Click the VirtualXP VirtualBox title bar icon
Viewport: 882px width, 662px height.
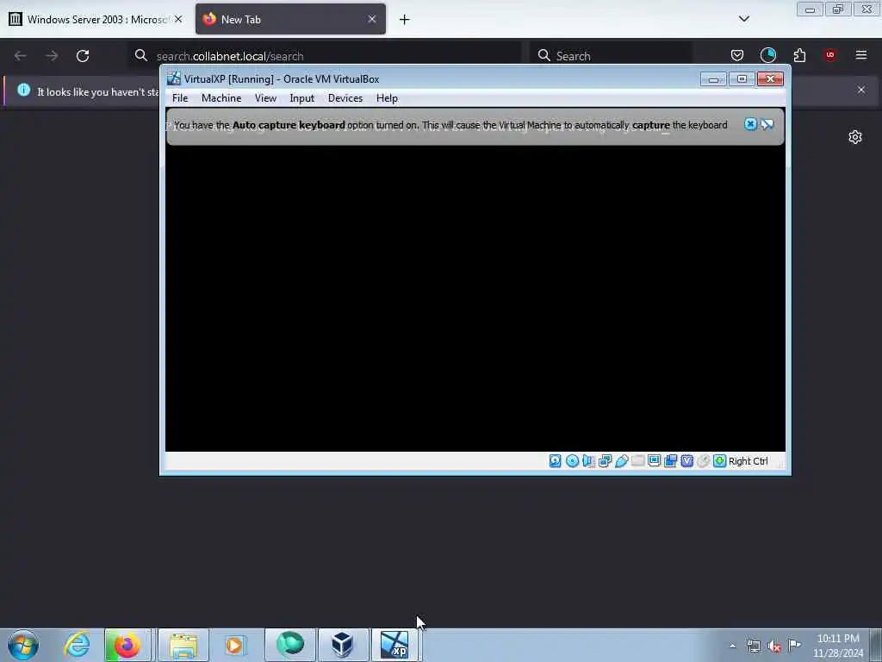[x=174, y=78]
